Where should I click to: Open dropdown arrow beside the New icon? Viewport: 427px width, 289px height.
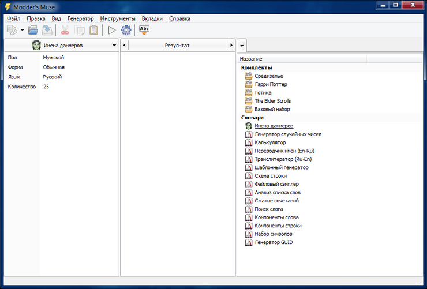click(23, 30)
